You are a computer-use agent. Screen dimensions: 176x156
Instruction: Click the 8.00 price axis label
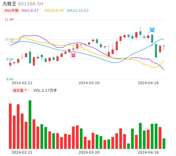[10, 79]
